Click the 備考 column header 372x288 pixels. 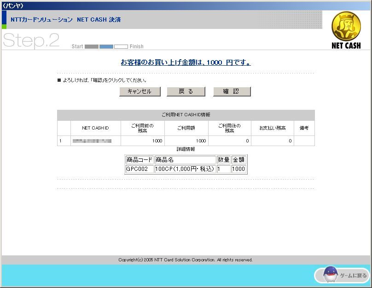point(304,128)
